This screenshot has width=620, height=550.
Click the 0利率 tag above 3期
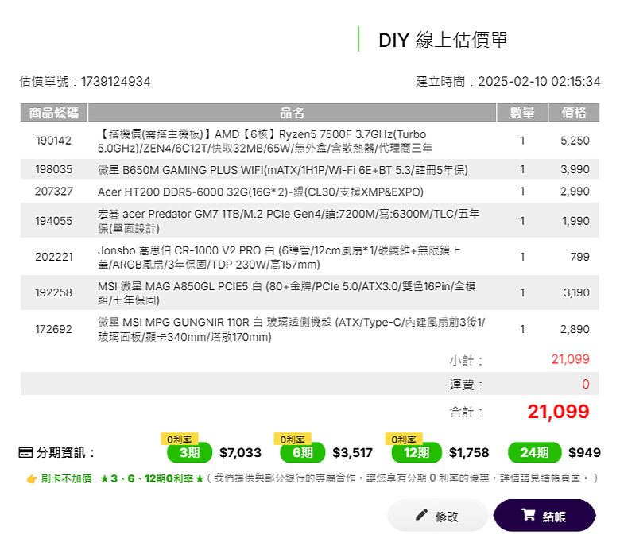coord(179,440)
